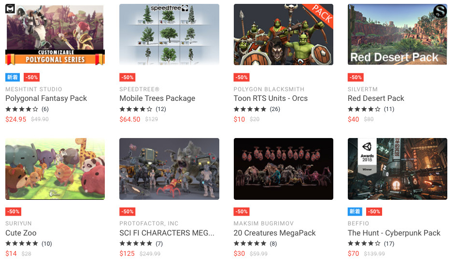The width and height of the screenshot is (456, 264).
Task: Open the Polygonal Fantasy Pack thumbnail
Action: coord(55,34)
